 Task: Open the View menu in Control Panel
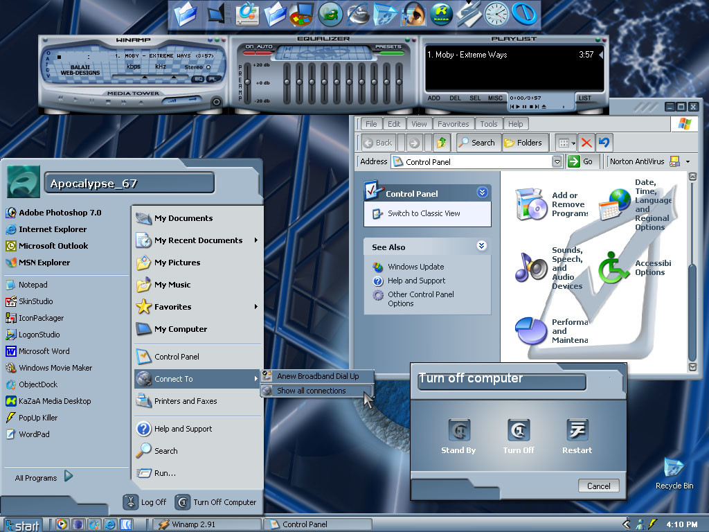click(419, 124)
